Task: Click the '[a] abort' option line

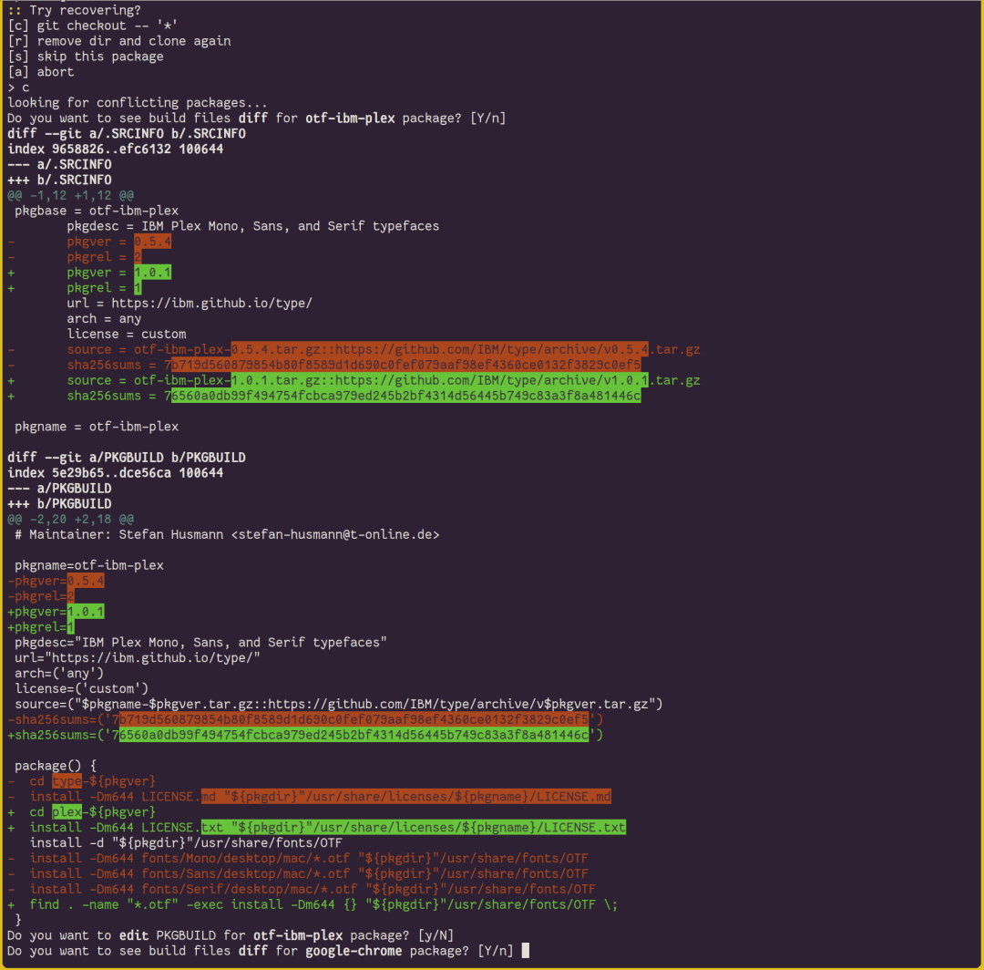Action: point(41,72)
